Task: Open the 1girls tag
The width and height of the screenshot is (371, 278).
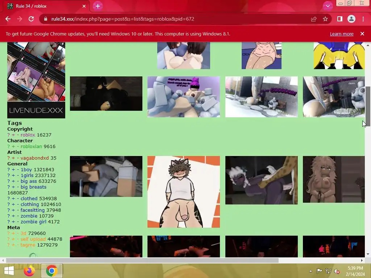Action: (27, 176)
